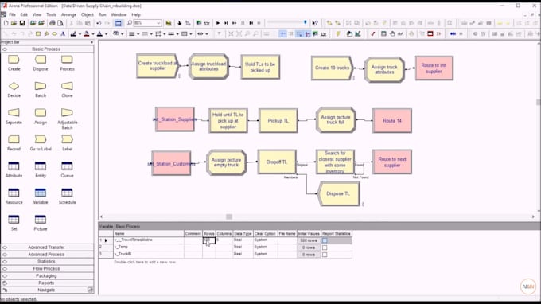Open the Attribute data module spreadsheet
Image resolution: width=541 pixels, height=304 pixels.
tap(14, 166)
